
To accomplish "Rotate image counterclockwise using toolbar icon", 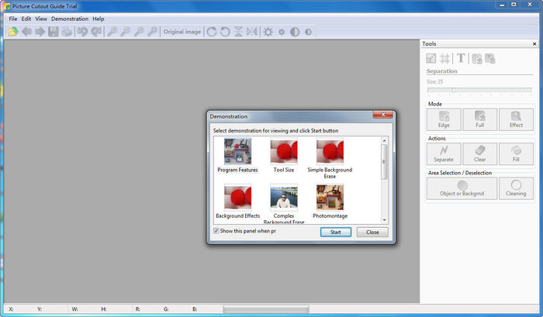I will 225,32.
